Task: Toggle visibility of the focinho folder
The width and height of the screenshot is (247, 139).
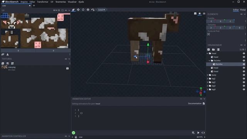Action: tap(244, 61)
